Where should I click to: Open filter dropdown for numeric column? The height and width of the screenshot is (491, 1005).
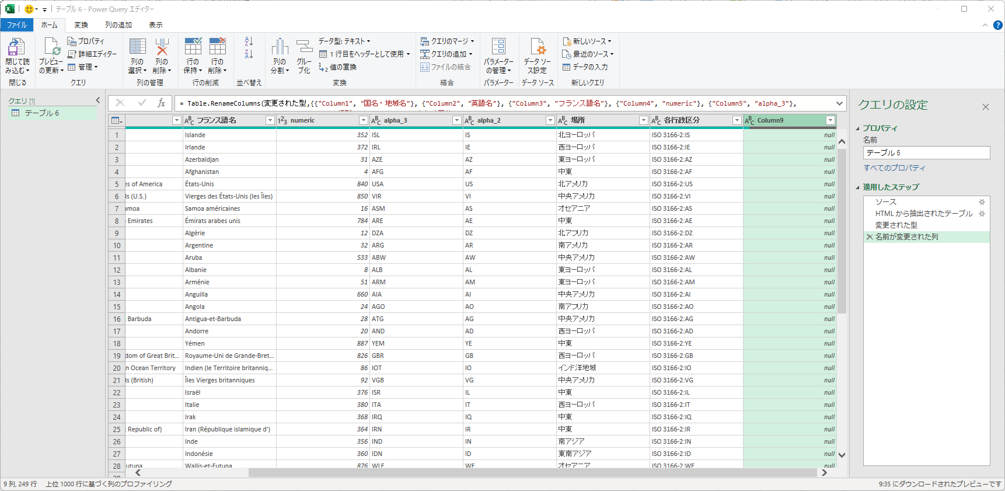click(363, 120)
